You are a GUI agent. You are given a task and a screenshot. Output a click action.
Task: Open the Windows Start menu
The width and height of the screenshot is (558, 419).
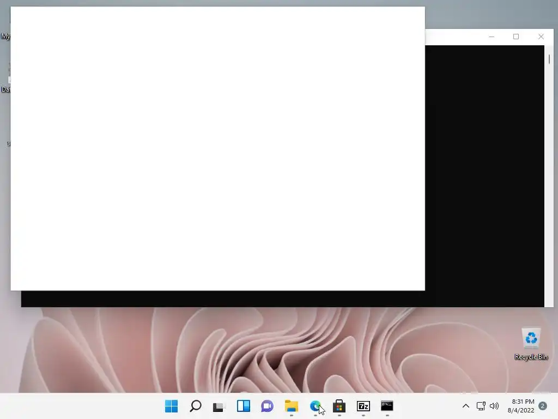coord(171,406)
